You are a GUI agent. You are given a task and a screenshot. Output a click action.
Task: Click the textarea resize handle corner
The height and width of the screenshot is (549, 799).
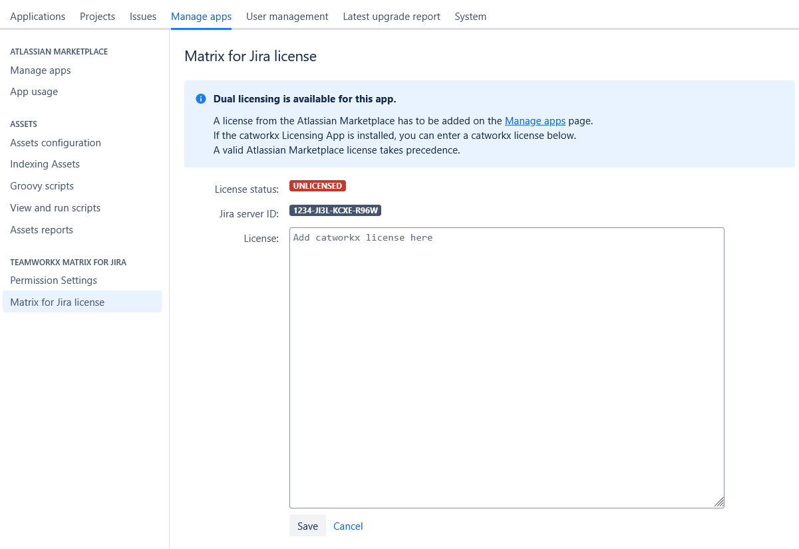point(719,502)
